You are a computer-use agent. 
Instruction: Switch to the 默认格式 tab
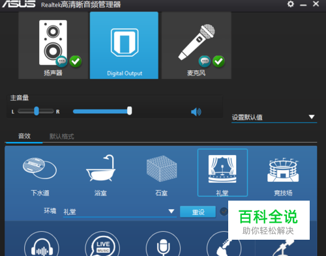pyautogui.click(x=62, y=136)
